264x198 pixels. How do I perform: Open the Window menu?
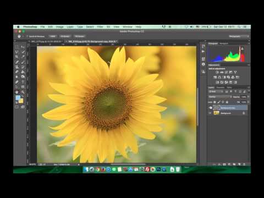pyautogui.click(x=128, y=27)
